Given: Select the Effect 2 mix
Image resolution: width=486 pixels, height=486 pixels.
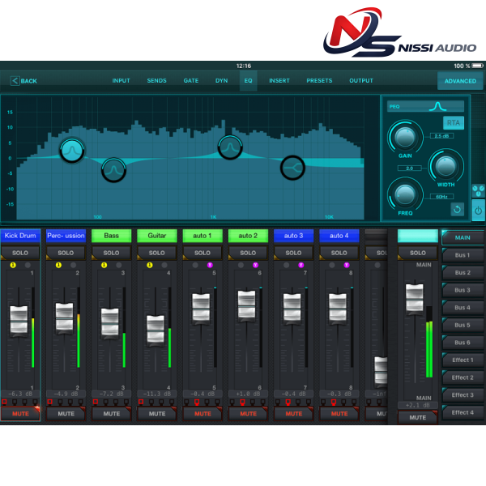Looking at the screenshot, I should coord(462,377).
